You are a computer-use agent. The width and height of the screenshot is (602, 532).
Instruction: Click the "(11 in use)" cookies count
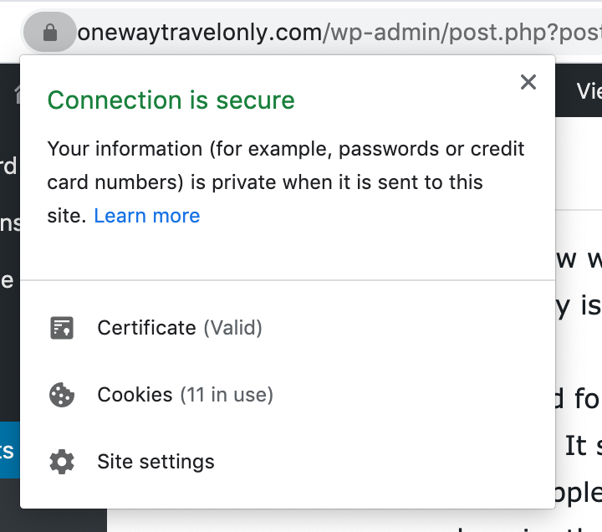point(227,395)
